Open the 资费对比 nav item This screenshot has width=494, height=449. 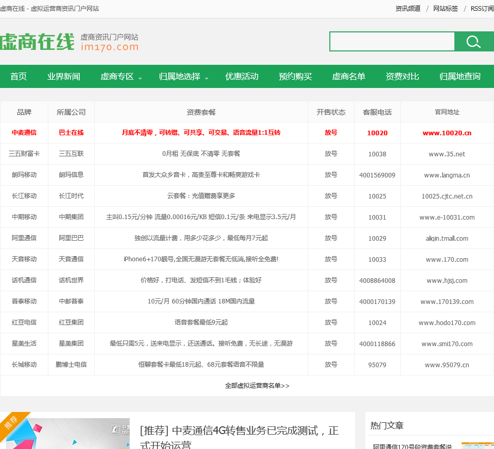pos(402,76)
